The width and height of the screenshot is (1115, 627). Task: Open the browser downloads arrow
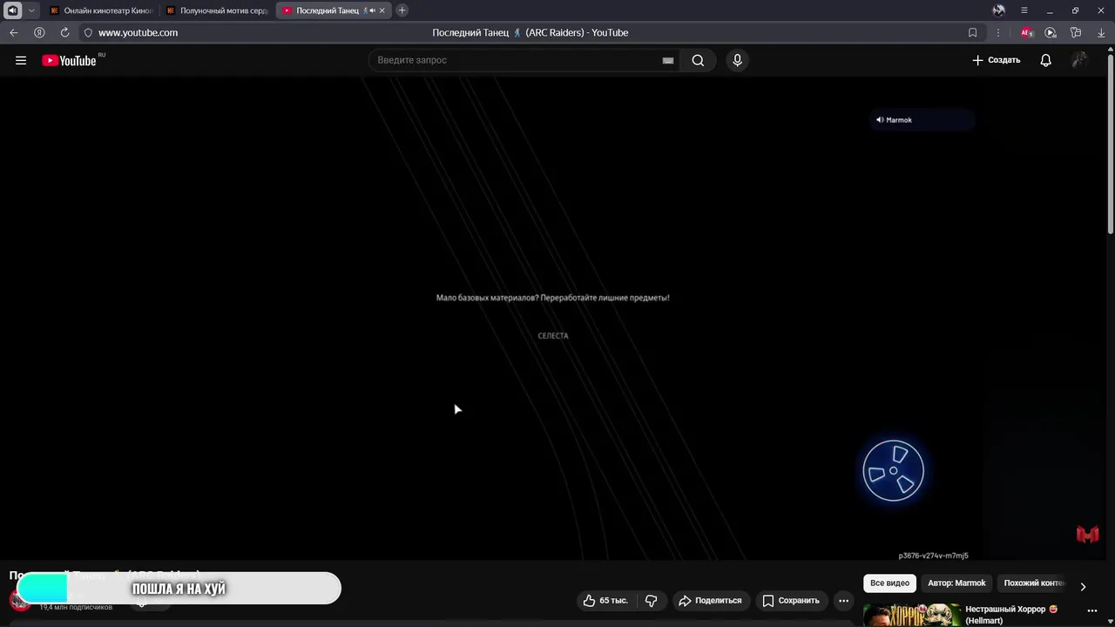(x=1101, y=32)
